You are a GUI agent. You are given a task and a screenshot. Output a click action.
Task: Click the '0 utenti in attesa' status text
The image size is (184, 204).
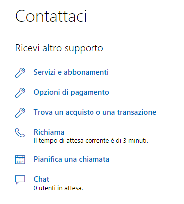click(x=58, y=188)
